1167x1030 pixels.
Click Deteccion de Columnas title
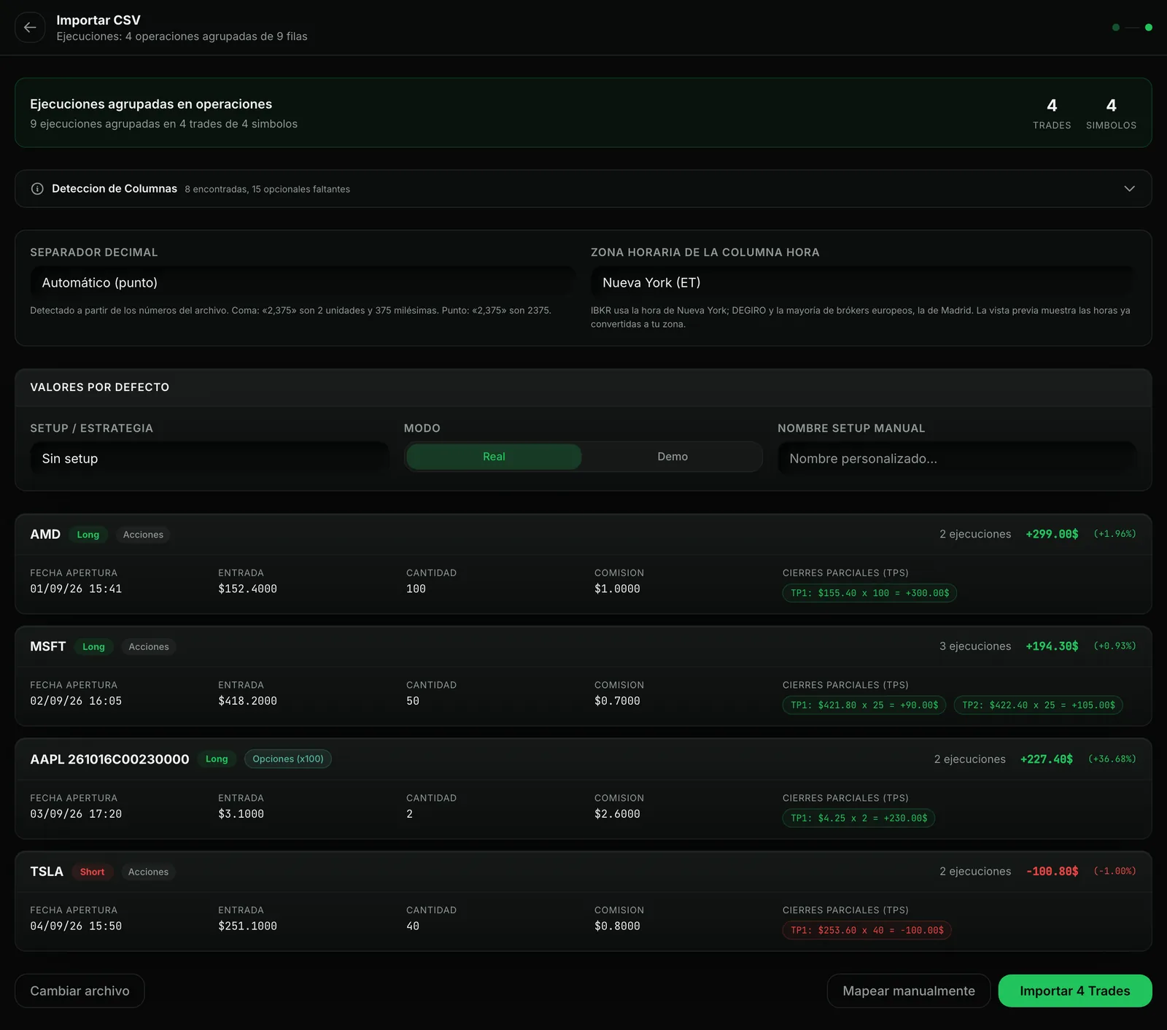pos(115,189)
